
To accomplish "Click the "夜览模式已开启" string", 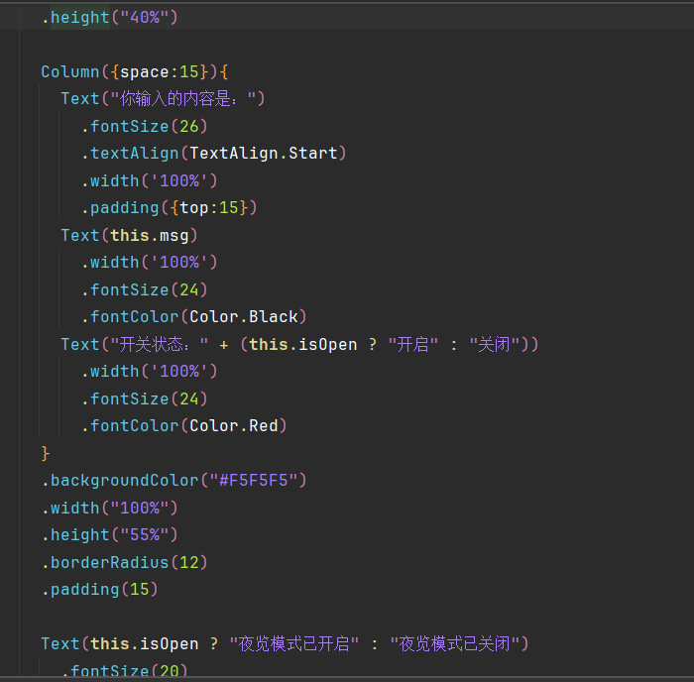I will [x=294, y=644].
